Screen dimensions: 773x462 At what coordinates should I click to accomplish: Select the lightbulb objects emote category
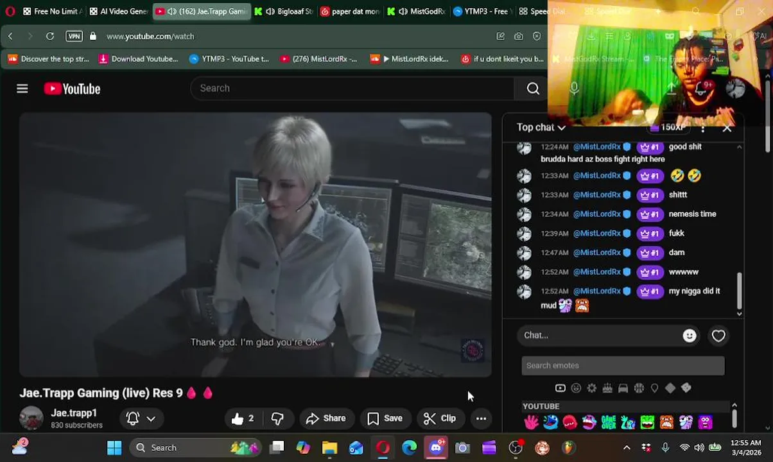654,388
